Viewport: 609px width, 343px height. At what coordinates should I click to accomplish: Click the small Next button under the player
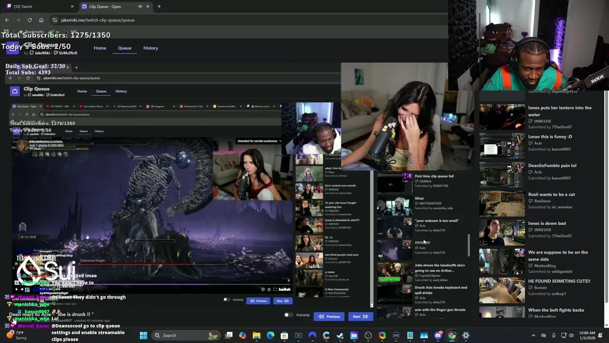[x=283, y=301]
